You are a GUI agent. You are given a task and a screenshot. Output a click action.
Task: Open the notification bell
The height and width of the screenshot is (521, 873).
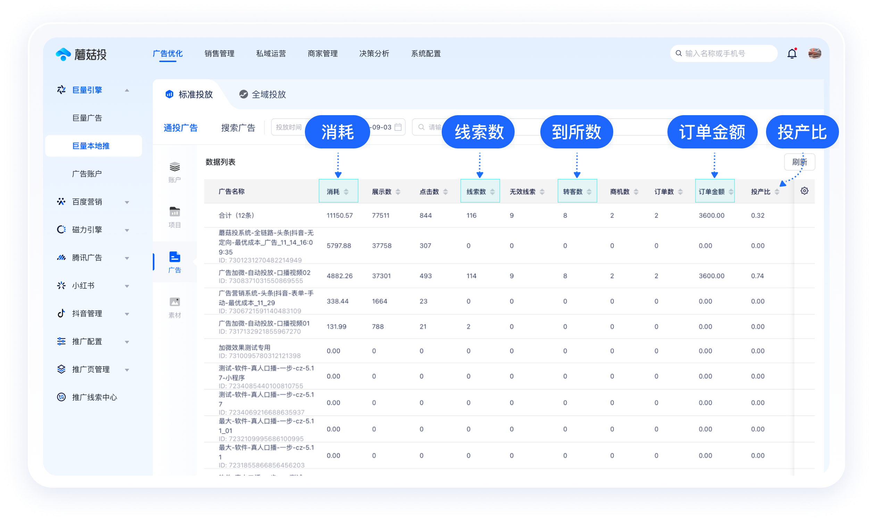coord(792,53)
